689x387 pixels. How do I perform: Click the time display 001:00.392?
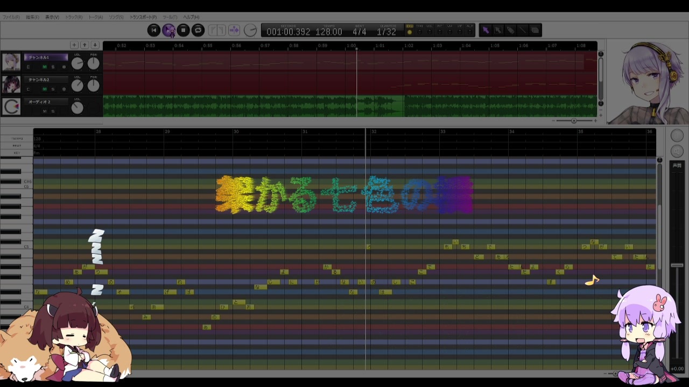tap(289, 32)
